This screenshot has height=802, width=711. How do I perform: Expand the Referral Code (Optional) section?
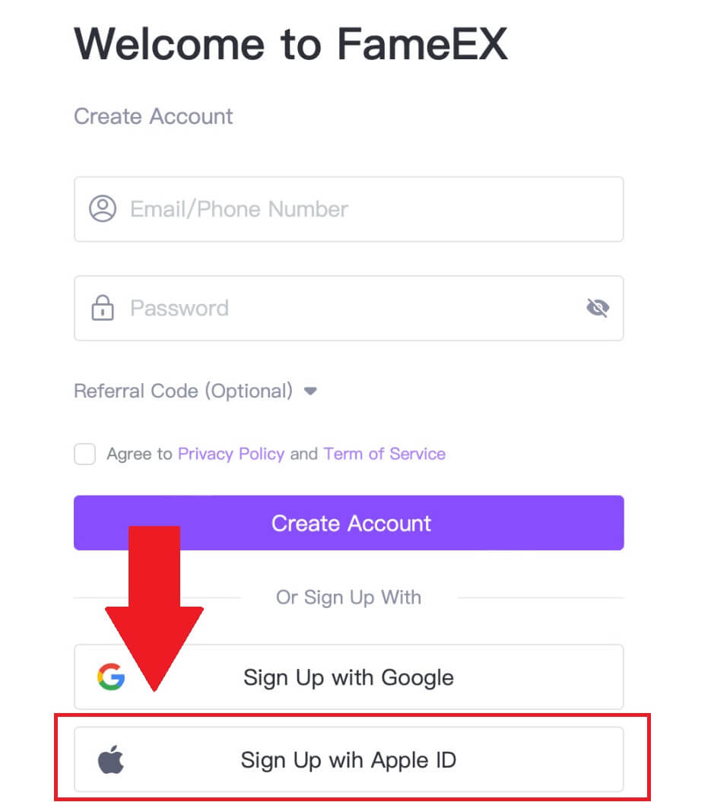tap(310, 391)
